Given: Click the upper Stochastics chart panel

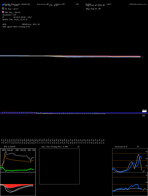Looking at the screenshot, I should click(130, 160).
